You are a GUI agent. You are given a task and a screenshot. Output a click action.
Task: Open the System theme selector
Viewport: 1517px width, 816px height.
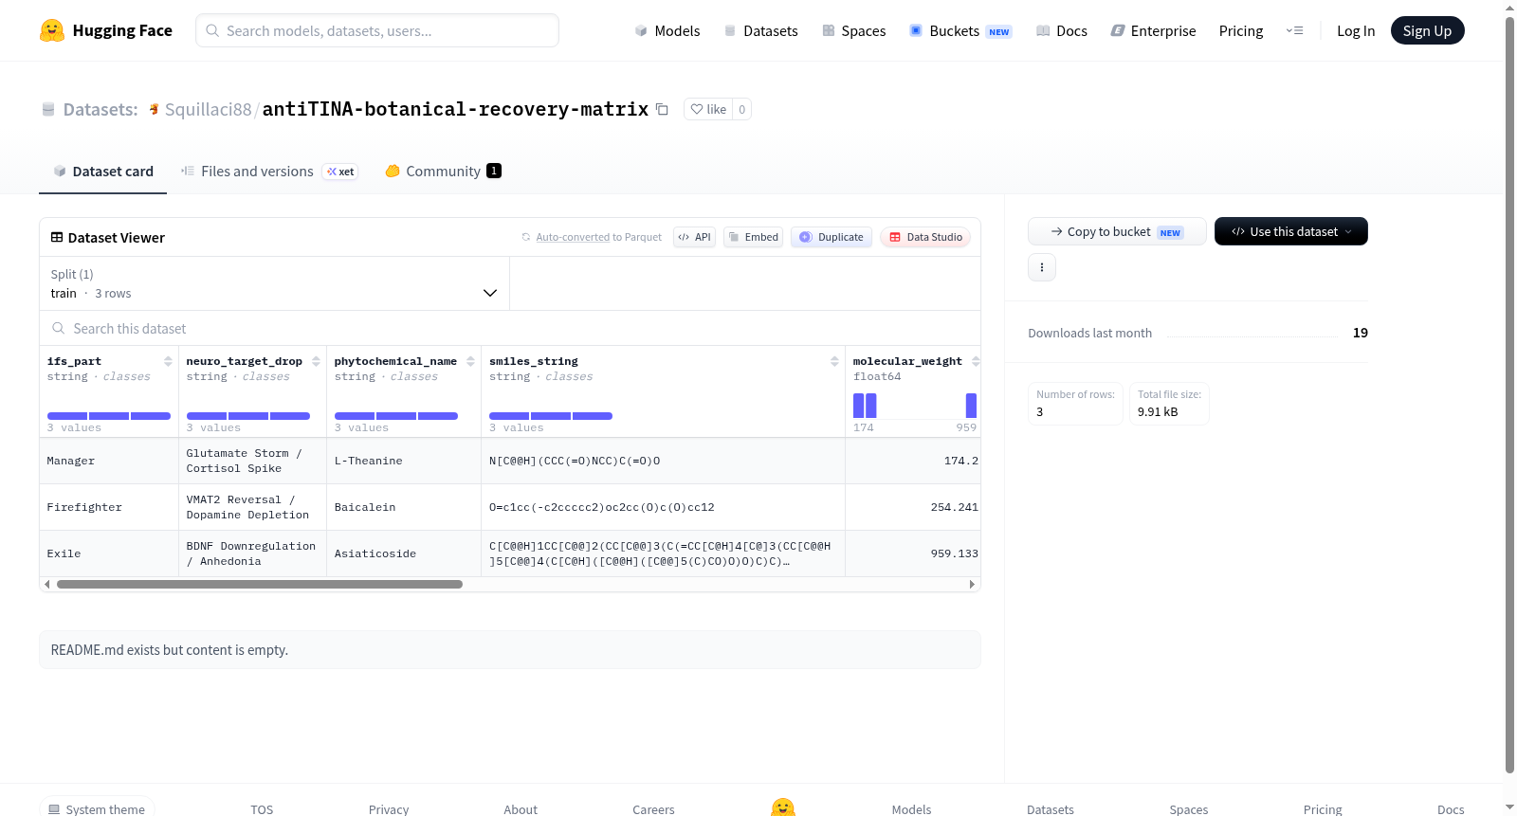click(x=97, y=808)
